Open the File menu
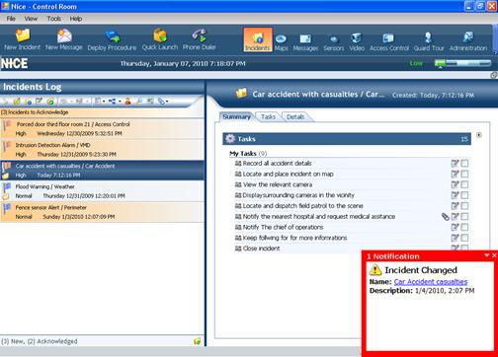 click(11, 19)
